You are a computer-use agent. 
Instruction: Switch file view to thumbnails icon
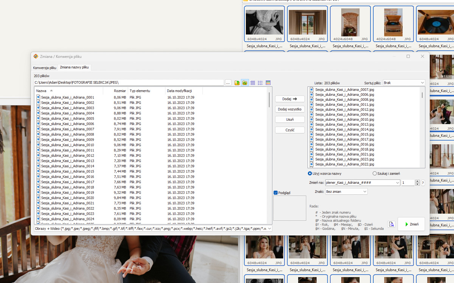click(x=268, y=83)
